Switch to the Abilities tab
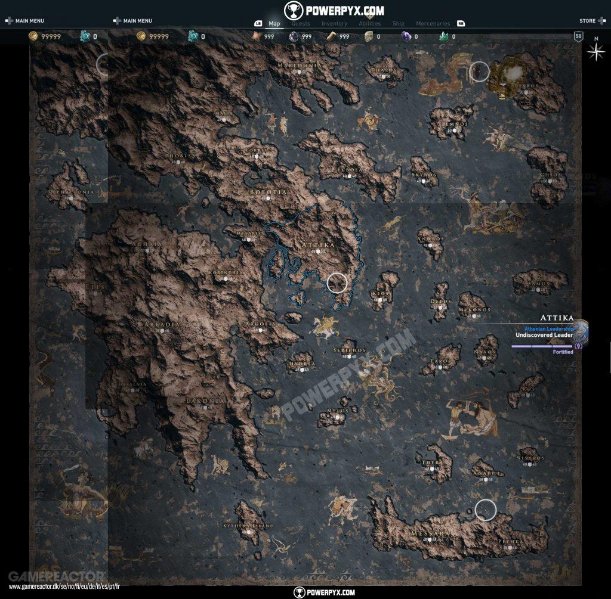611x599 pixels. pyautogui.click(x=370, y=23)
